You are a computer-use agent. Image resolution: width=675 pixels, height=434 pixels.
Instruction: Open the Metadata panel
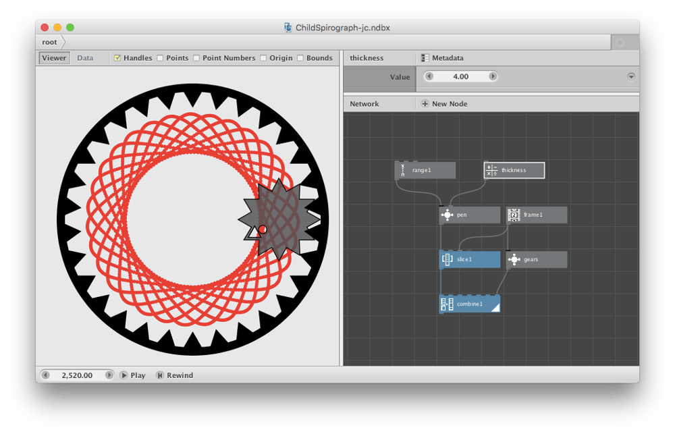pyautogui.click(x=442, y=57)
